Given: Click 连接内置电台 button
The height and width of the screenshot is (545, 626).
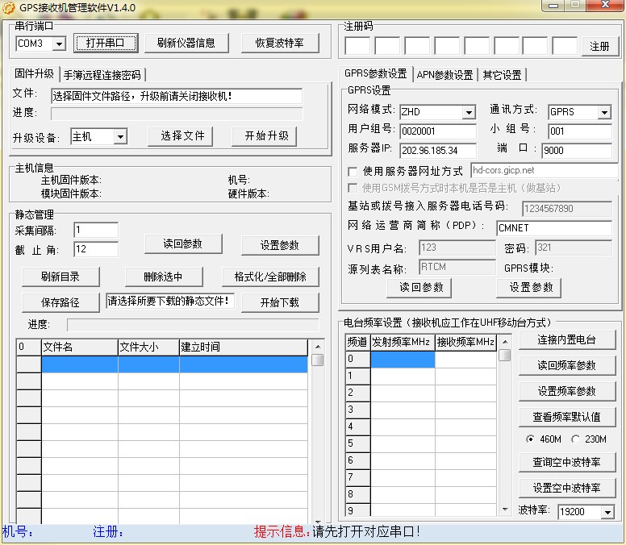Looking at the screenshot, I should click(x=567, y=340).
